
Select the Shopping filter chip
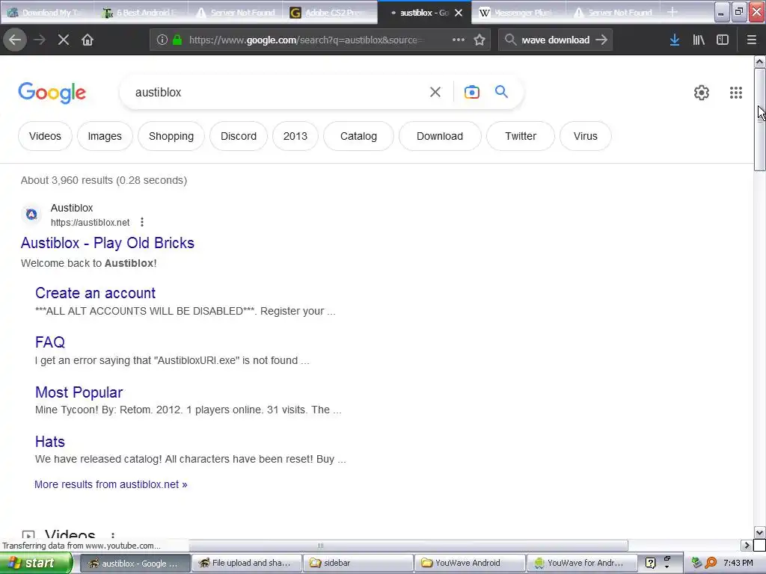click(x=171, y=136)
